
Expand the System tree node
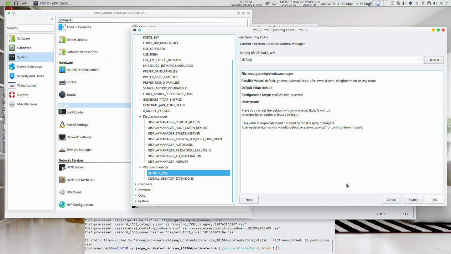tap(135, 201)
